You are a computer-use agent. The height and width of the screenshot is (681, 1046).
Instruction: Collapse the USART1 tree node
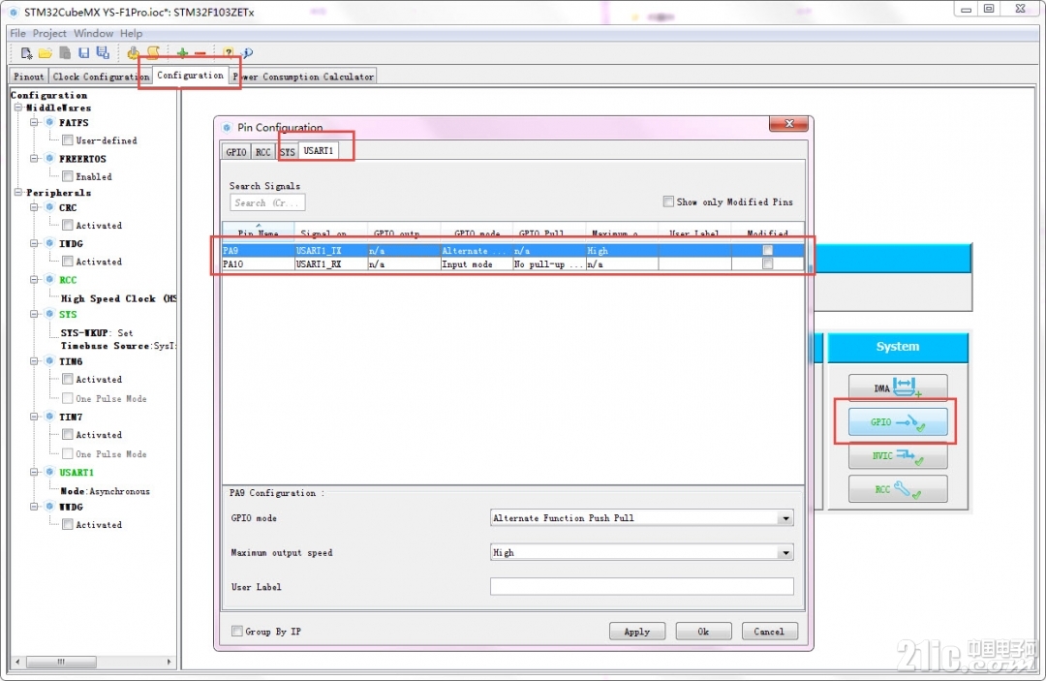[x=34, y=472]
